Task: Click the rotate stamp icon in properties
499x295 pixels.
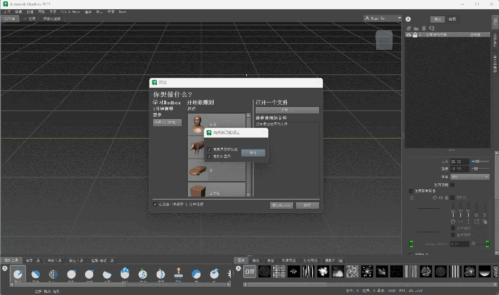Action: (x=435, y=198)
